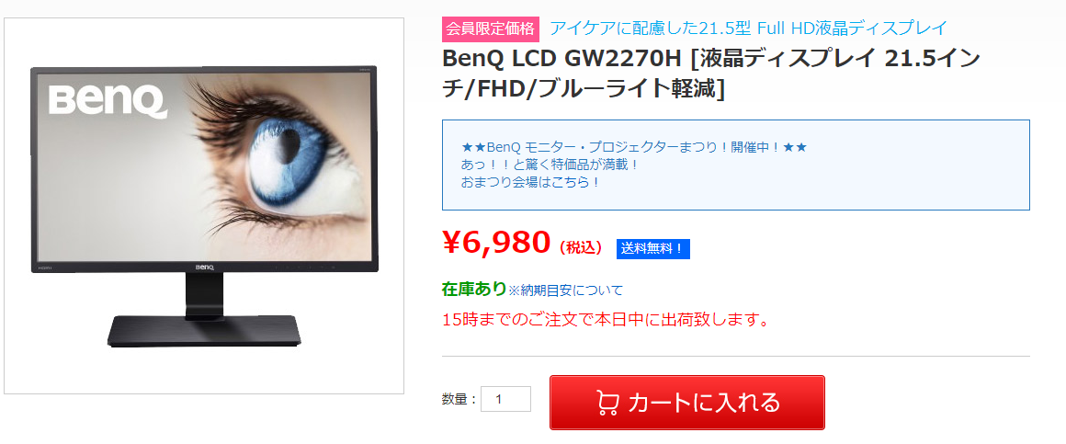Click the green 在庫あり stock status
This screenshot has width=1066, height=444.
474,289
